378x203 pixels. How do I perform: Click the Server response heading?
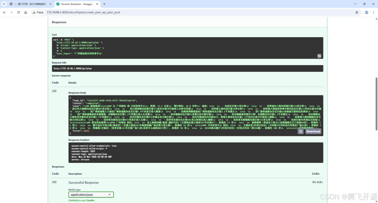point(61,75)
